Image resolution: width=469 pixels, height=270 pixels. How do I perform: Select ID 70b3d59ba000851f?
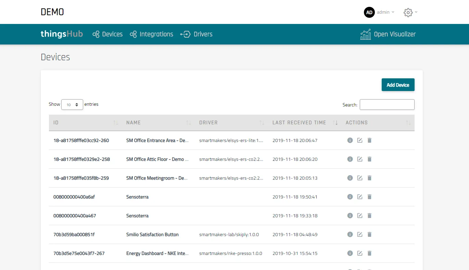point(74,234)
